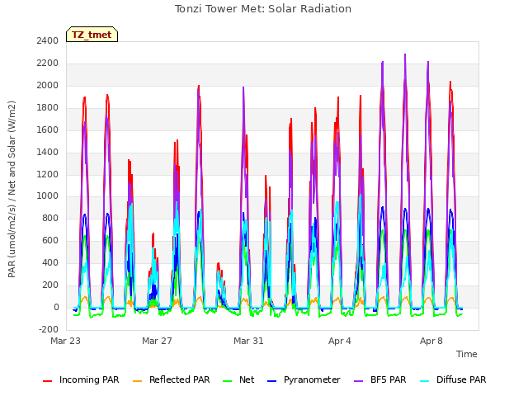Image resolution: width=528 pixels, height=396 pixels.
Task: Click the BF5 PAR purple legend swatch
Action: click(359, 381)
